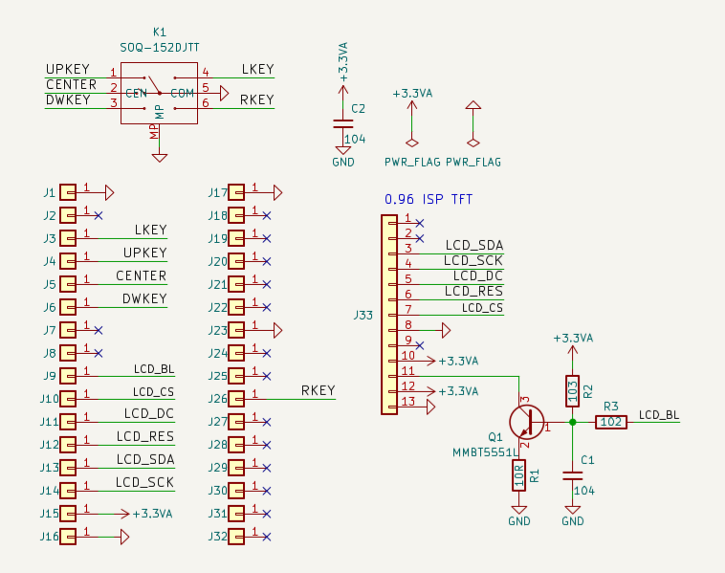Click the J33 connector body
The height and width of the screenshot is (573, 725).
[x=388, y=314]
